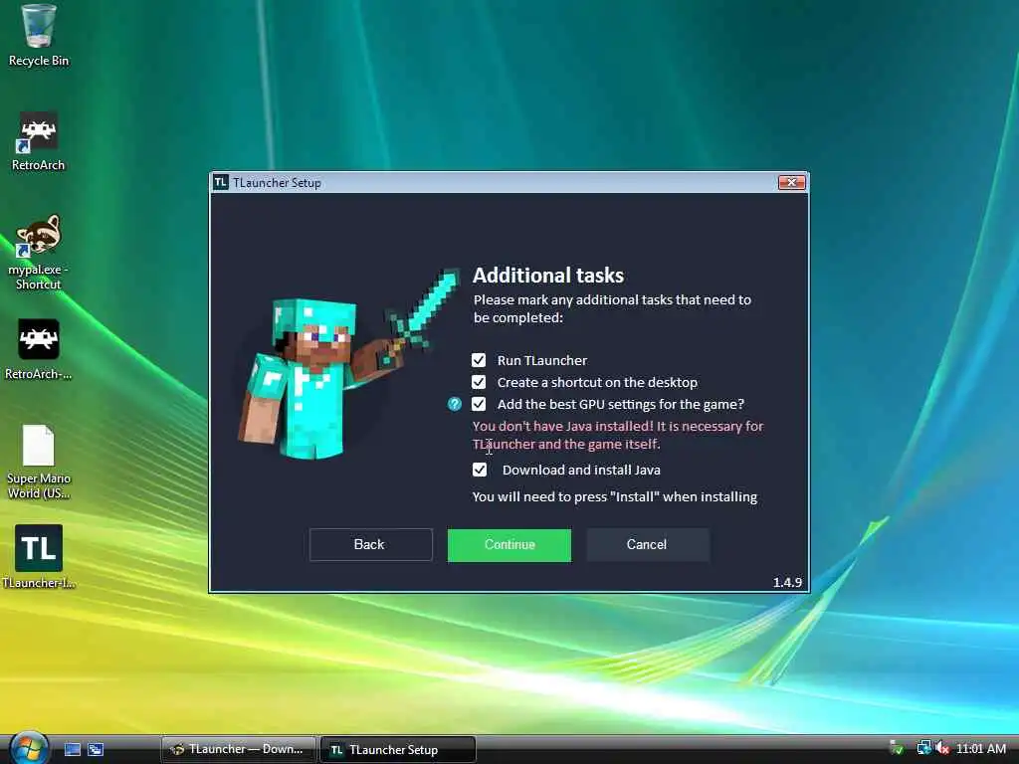This screenshot has width=1019, height=764.
Task: Switch to TLauncher — Down... taskbar window
Action: coord(239,749)
